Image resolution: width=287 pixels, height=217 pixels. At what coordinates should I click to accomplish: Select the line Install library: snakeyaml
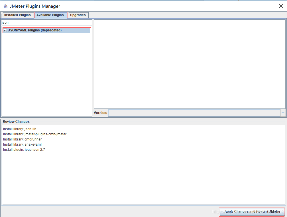pyautogui.click(x=22, y=144)
